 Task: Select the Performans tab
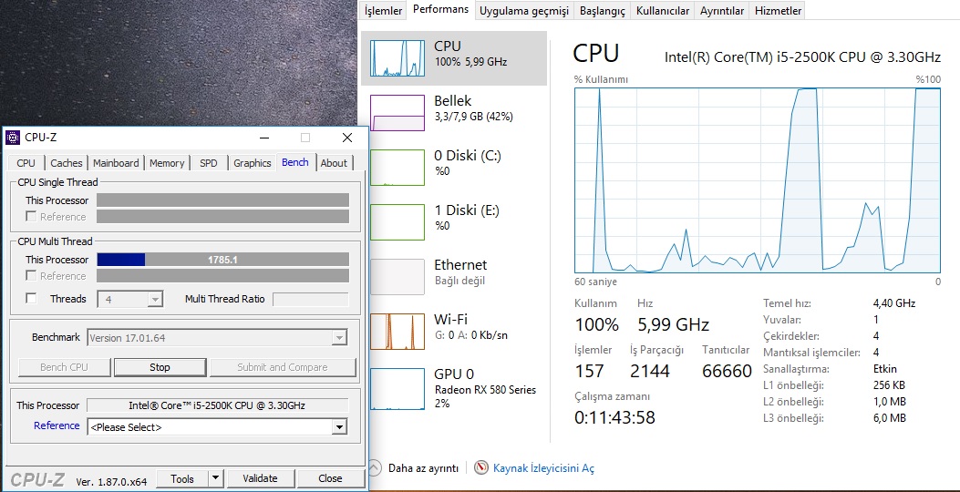click(441, 9)
